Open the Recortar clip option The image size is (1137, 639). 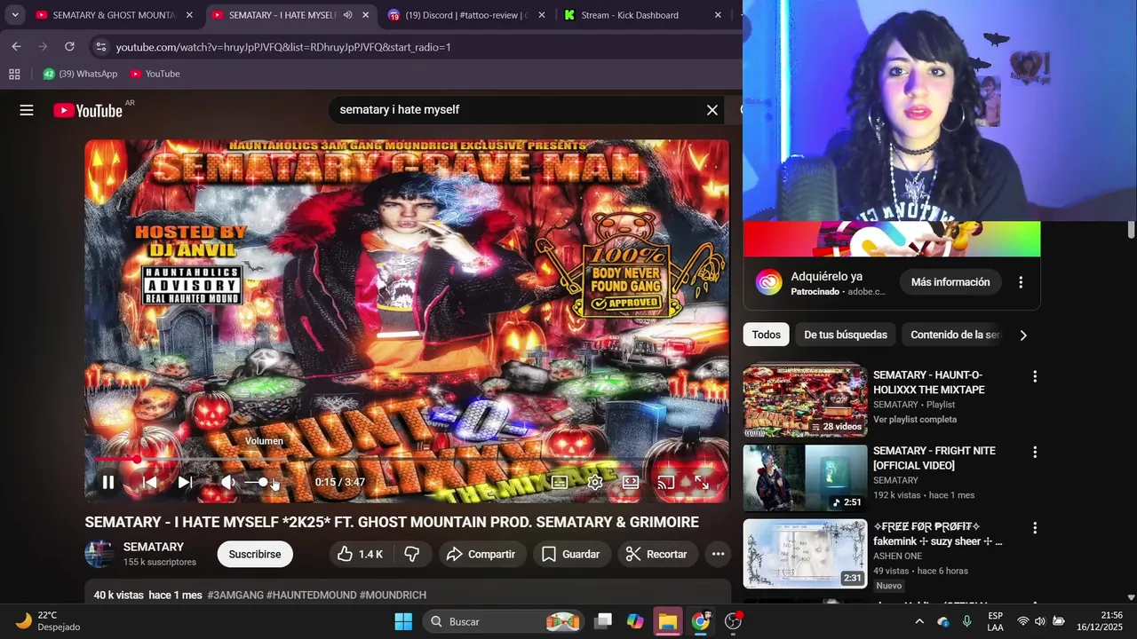click(x=657, y=554)
